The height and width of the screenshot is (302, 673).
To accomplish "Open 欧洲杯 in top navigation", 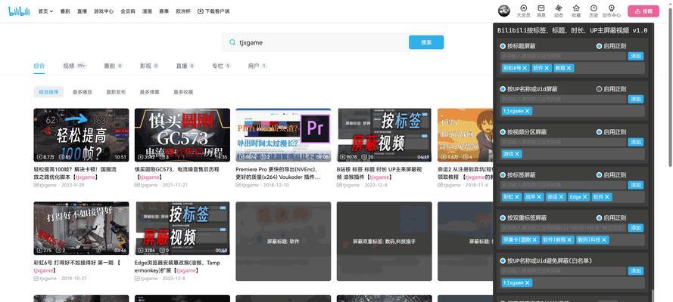I will point(183,11).
